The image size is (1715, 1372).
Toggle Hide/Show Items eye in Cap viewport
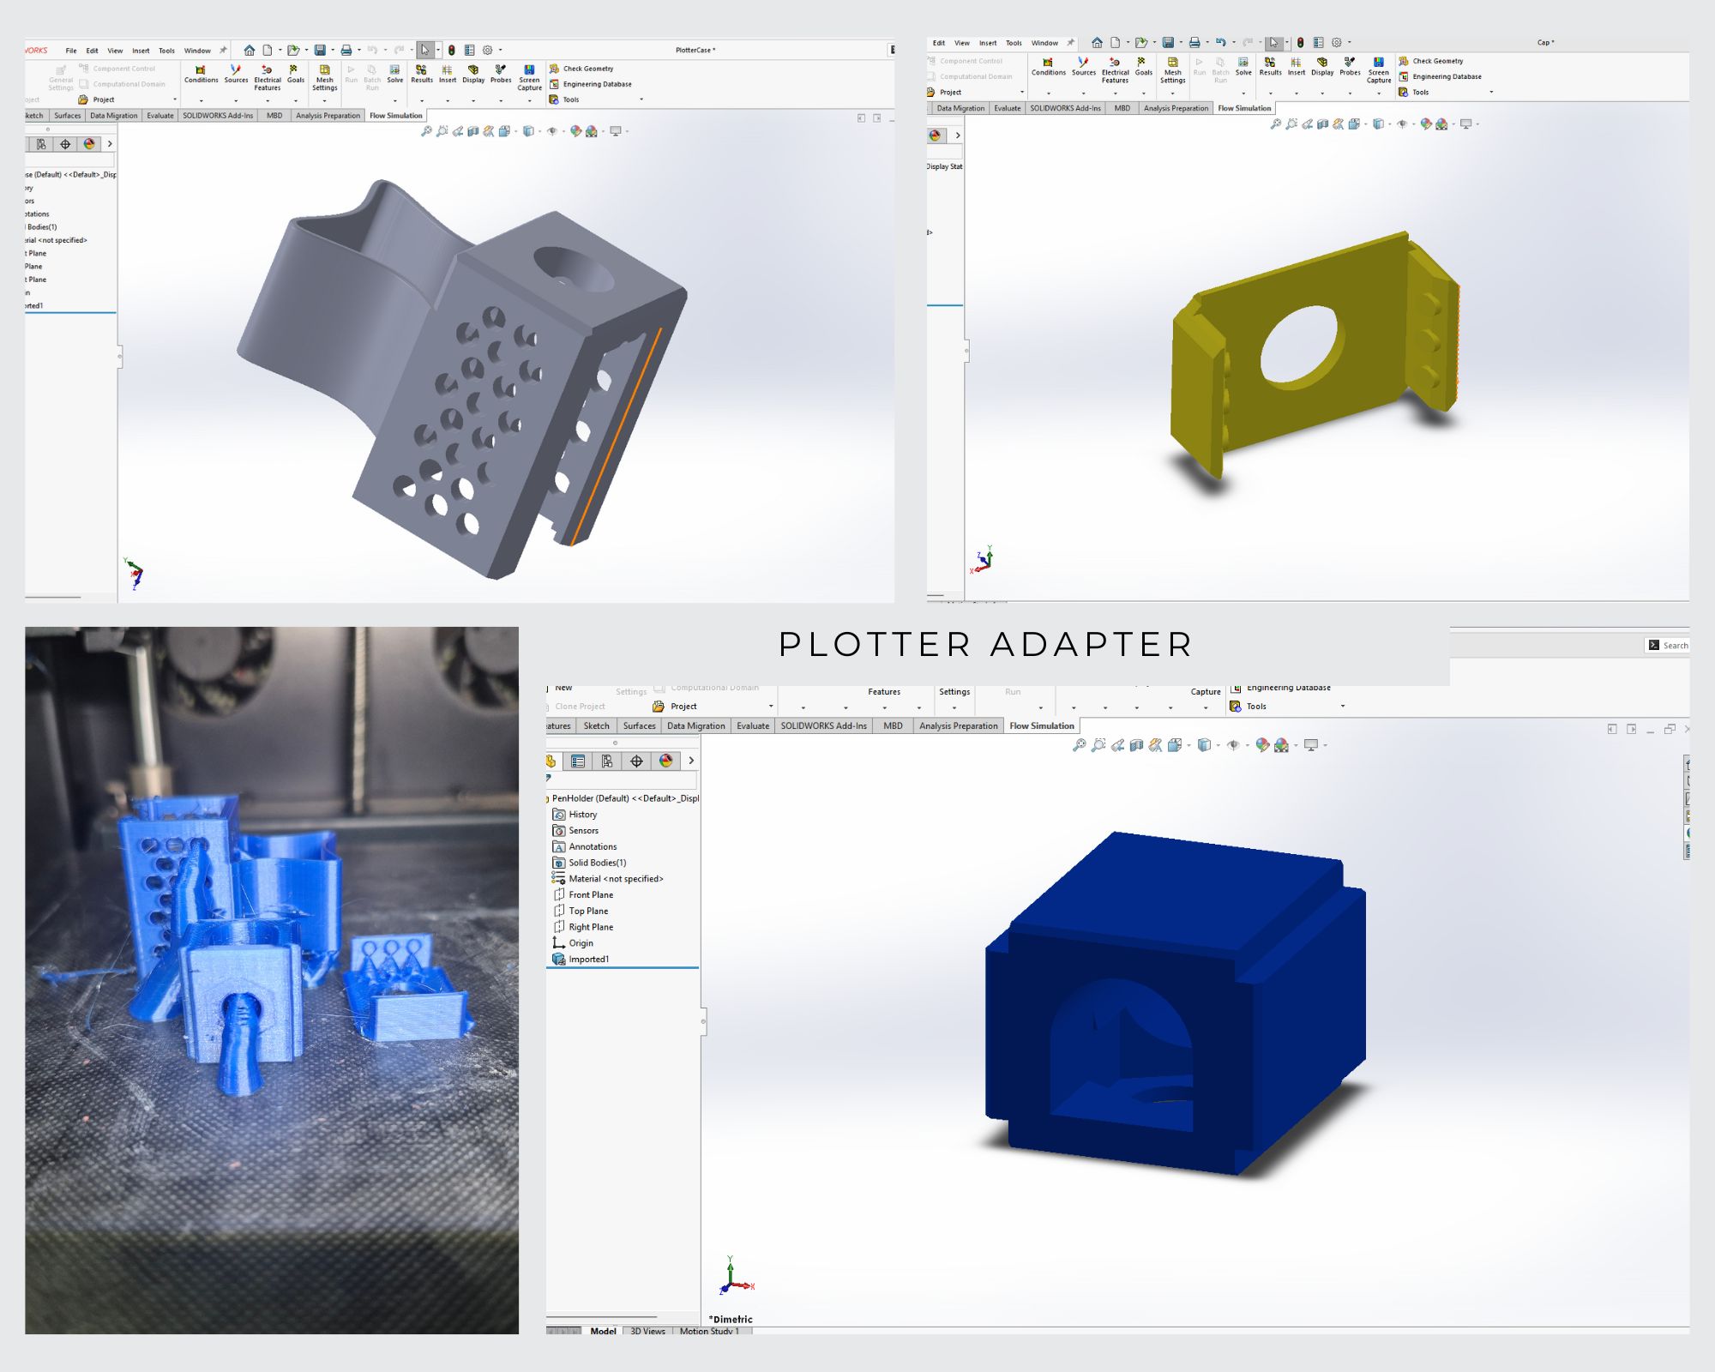1402,124
